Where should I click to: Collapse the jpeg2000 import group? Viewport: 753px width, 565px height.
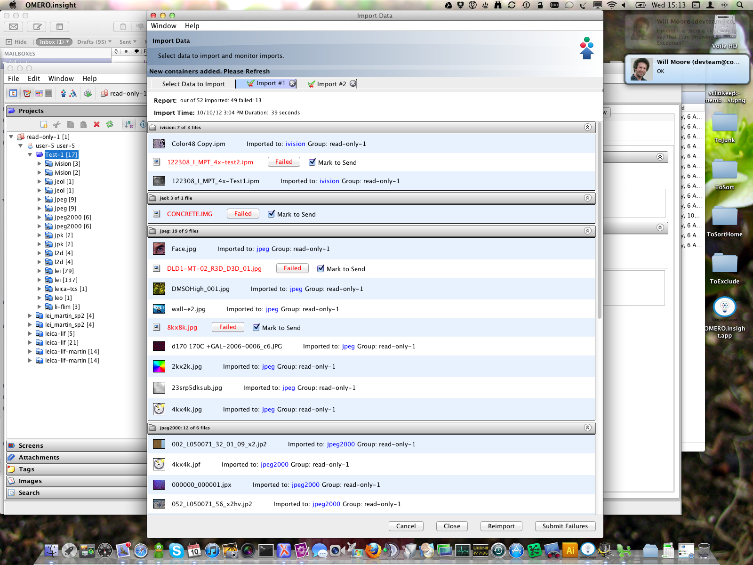587,428
